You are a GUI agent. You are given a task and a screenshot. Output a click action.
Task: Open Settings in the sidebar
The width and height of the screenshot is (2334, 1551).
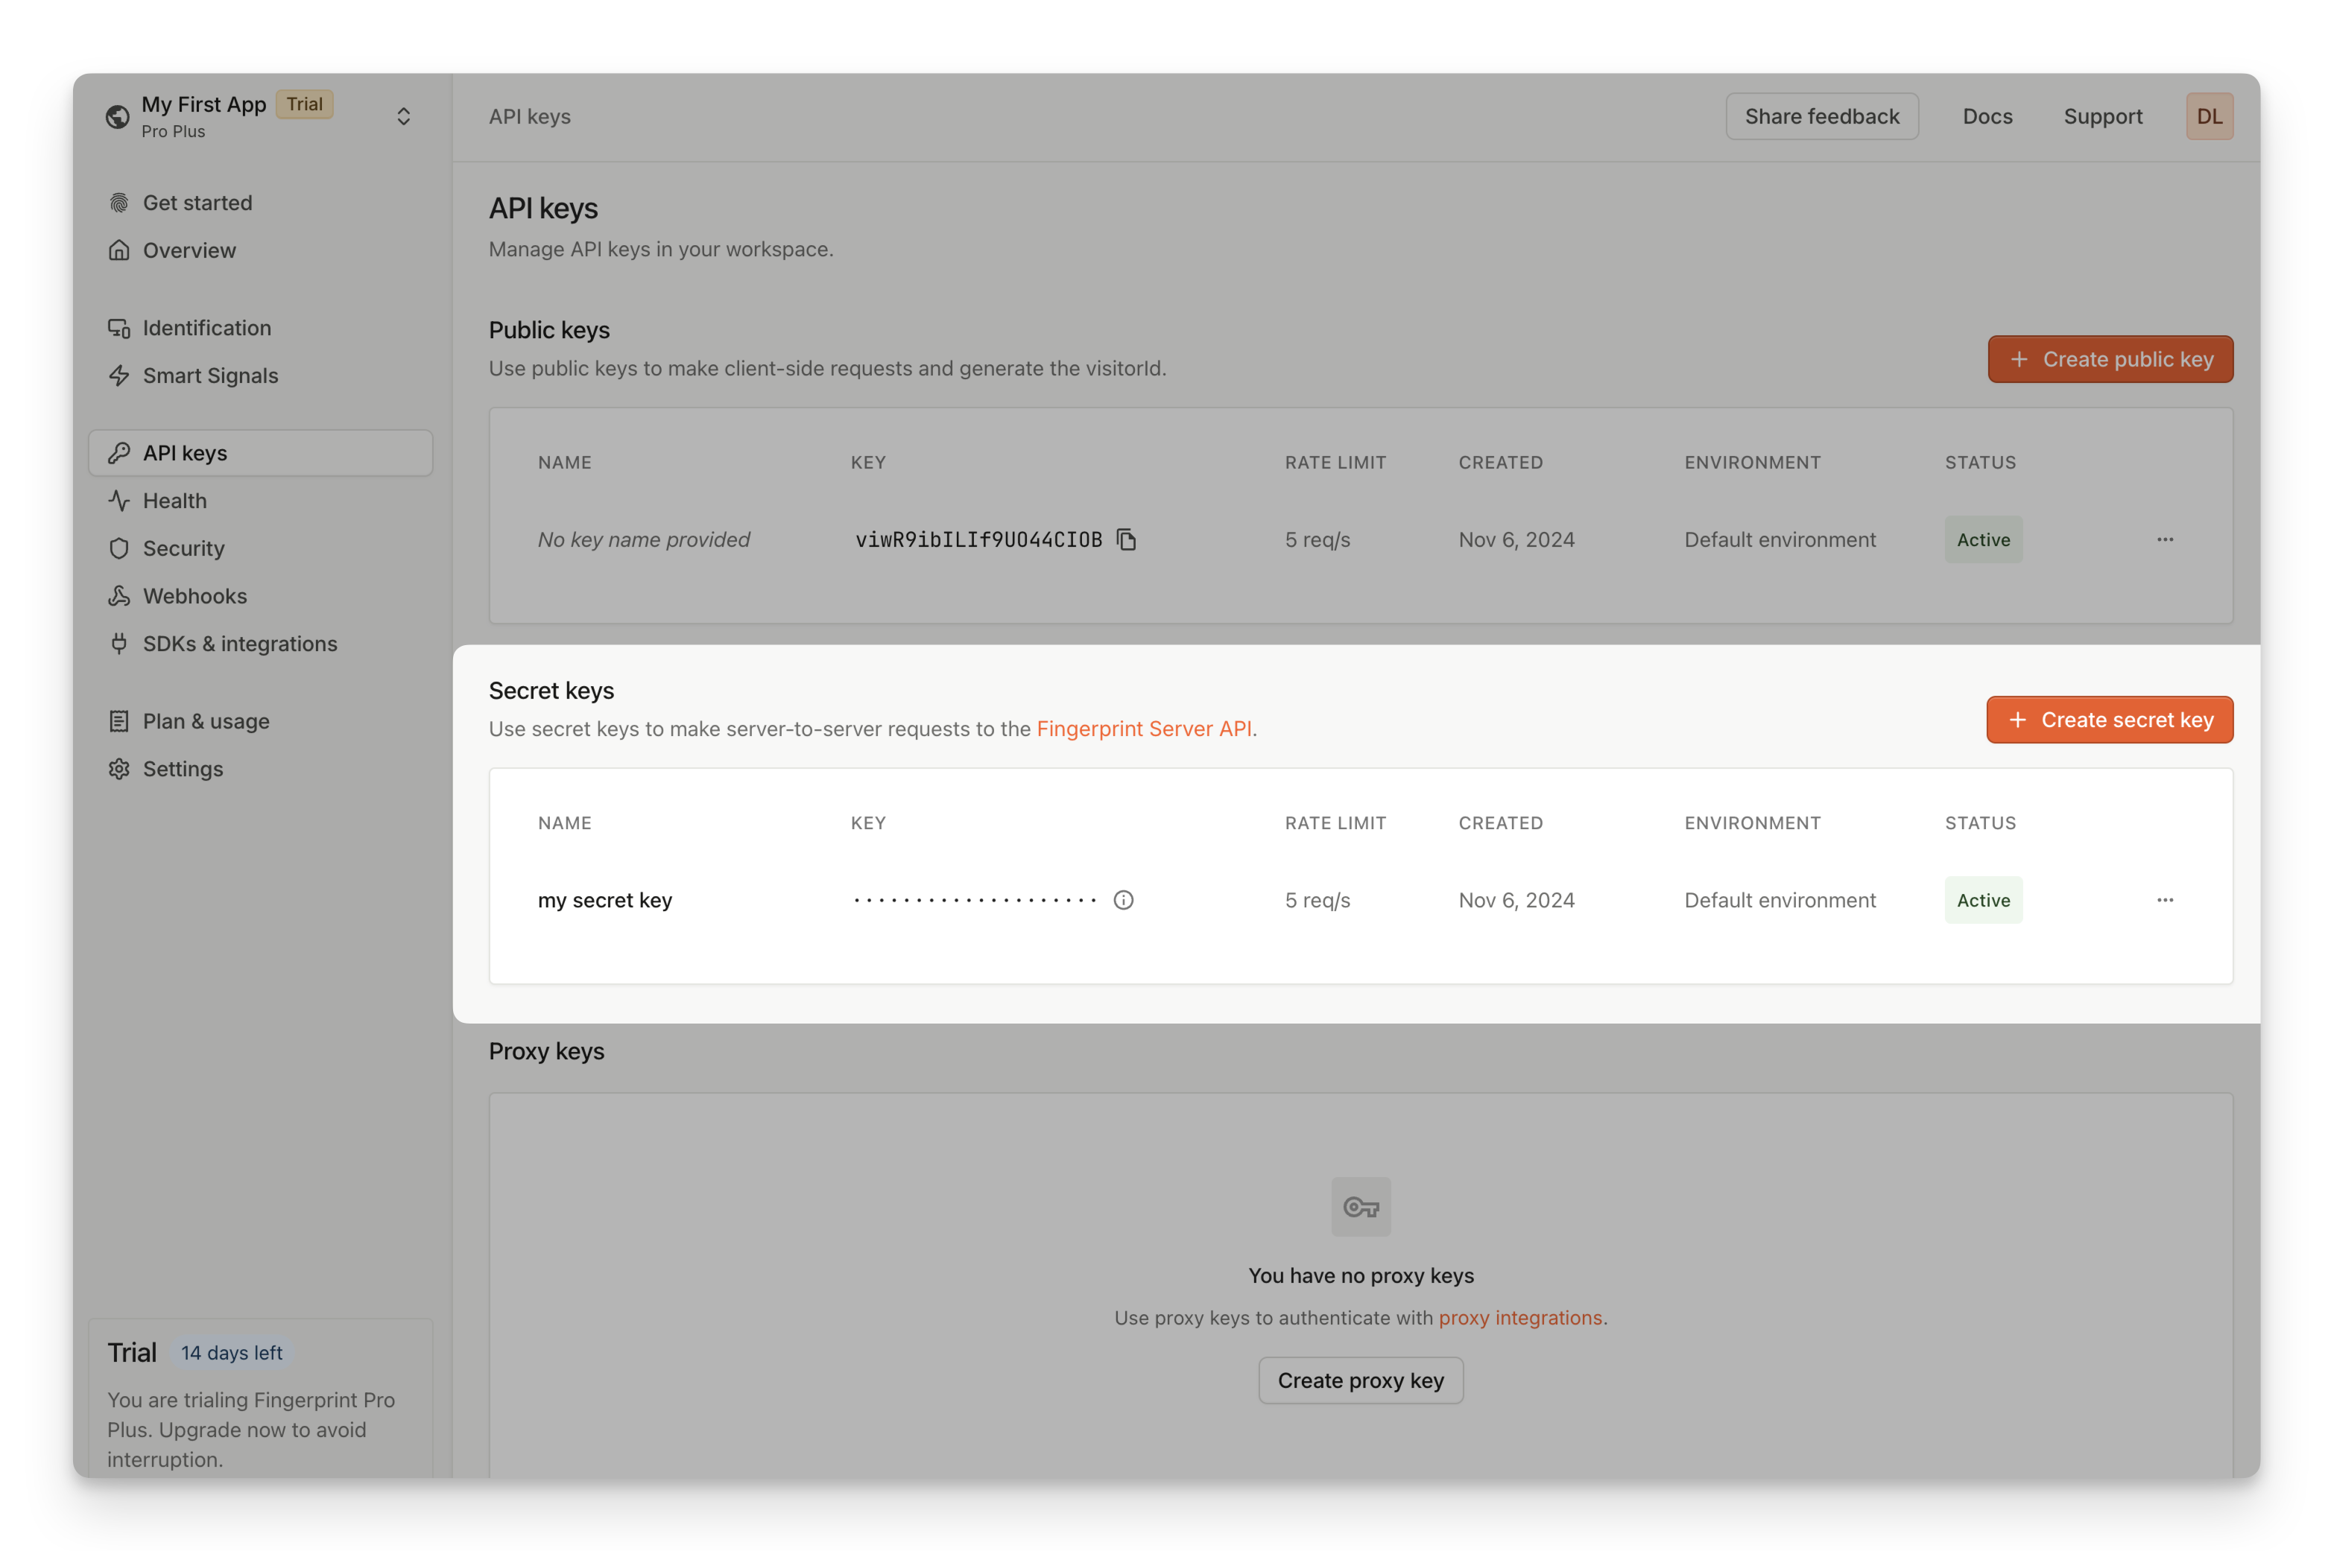183,769
